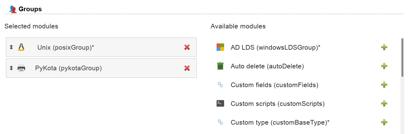
Task: Click the Unix drag-handle arrows icon
Action: point(11,47)
